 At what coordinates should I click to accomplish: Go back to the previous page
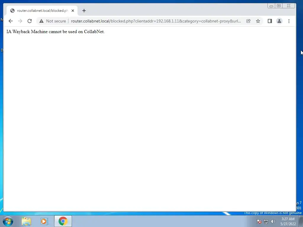coord(11,21)
